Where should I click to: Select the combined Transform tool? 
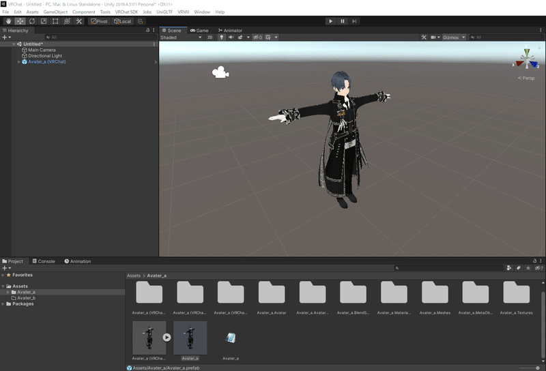pyautogui.click(x=67, y=21)
